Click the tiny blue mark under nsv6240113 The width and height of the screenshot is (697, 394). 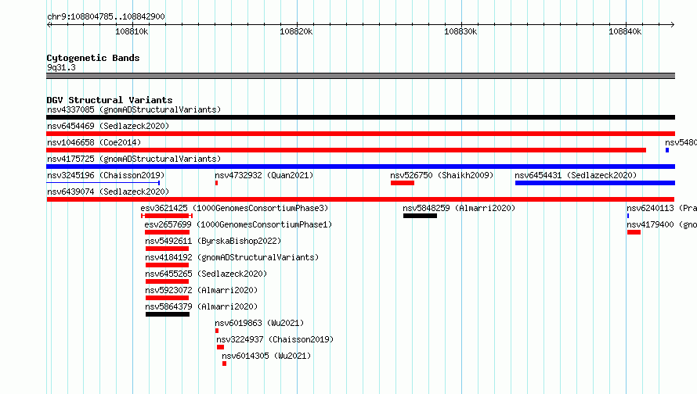628,216
